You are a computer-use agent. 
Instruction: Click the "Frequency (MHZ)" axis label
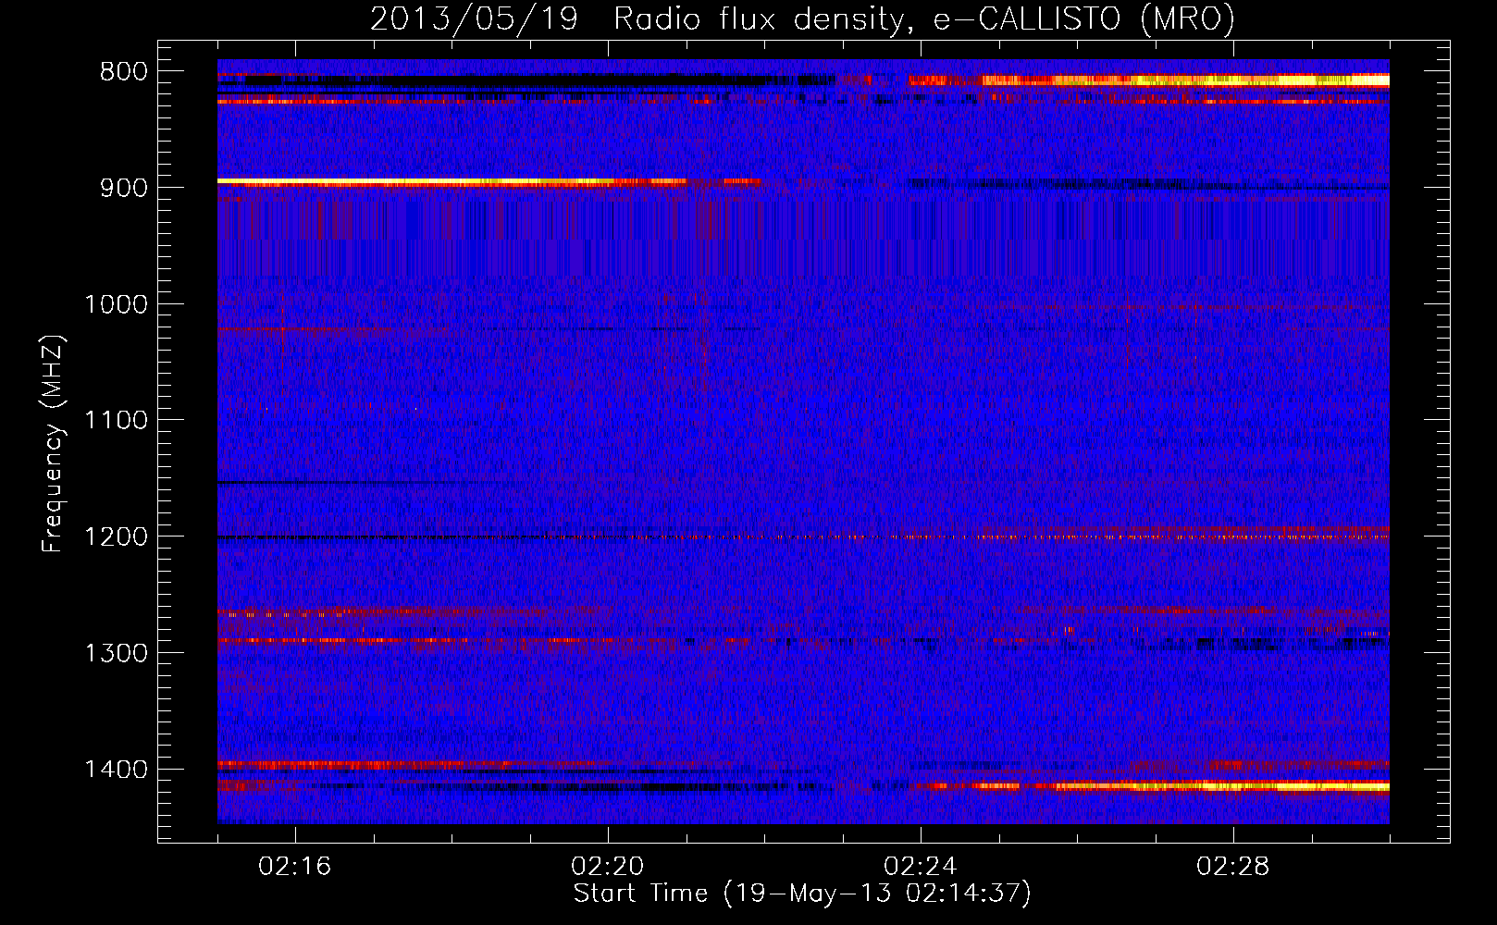[54, 444]
